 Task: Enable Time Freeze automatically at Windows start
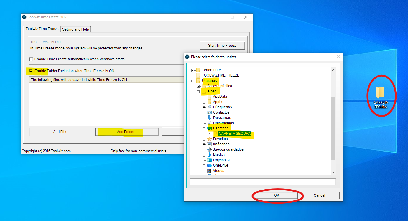pyautogui.click(x=31, y=59)
